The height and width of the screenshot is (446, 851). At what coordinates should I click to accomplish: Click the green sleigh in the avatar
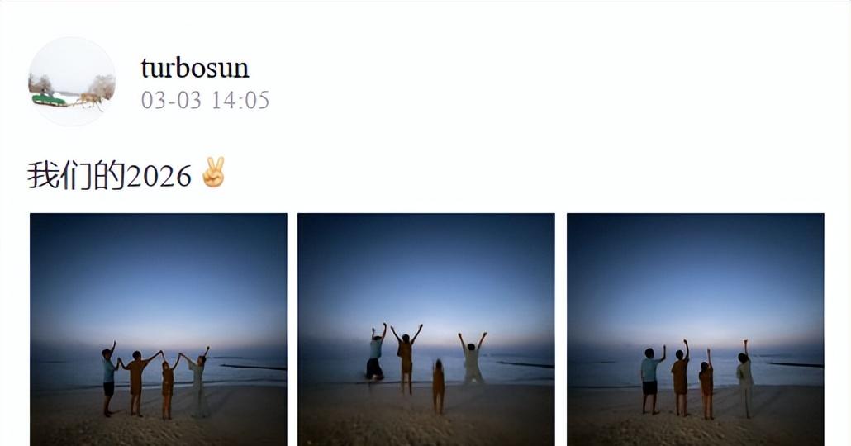click(49, 99)
